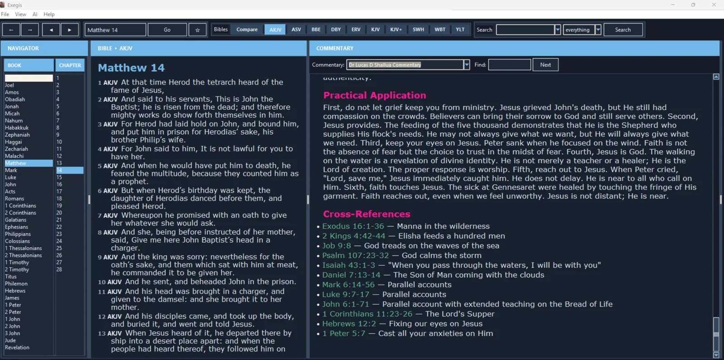Click the forward history arrow button
This screenshot has height=360, width=724.
[30, 30]
